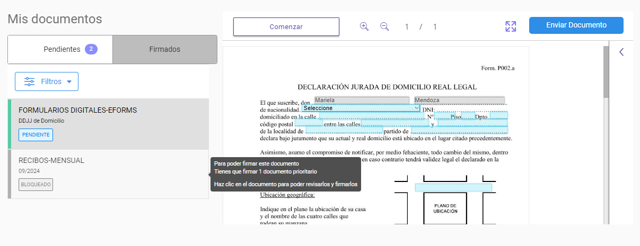Collapse the right side panel arrow

coord(621,52)
